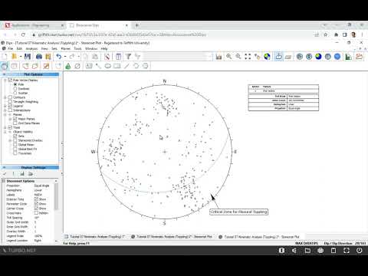Open the dropdown arrow beside Open folder
The width and height of the screenshot is (368, 276).
[21, 57]
